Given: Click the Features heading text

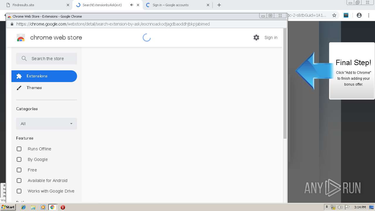Looking at the screenshot, I should click(x=25, y=138).
